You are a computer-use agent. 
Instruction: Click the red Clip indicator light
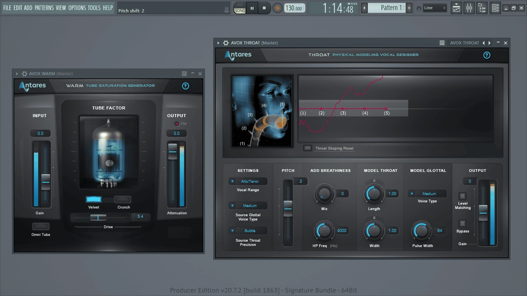click(177, 124)
